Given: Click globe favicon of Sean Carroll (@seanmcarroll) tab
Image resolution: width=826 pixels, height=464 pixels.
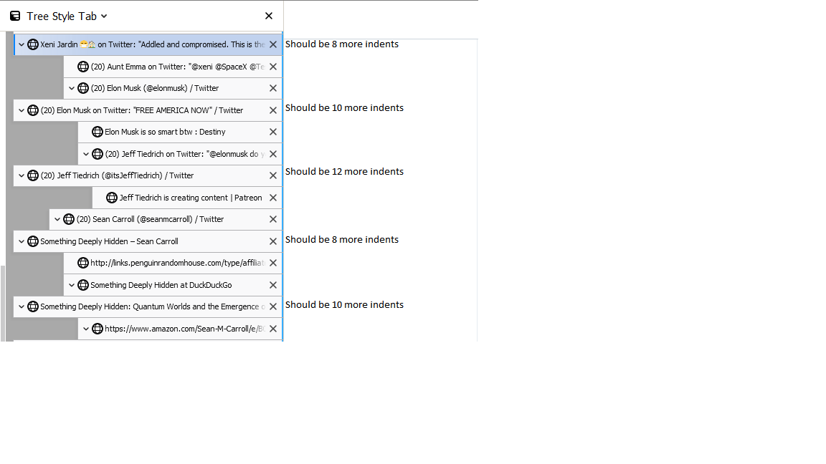Looking at the screenshot, I should pos(69,219).
